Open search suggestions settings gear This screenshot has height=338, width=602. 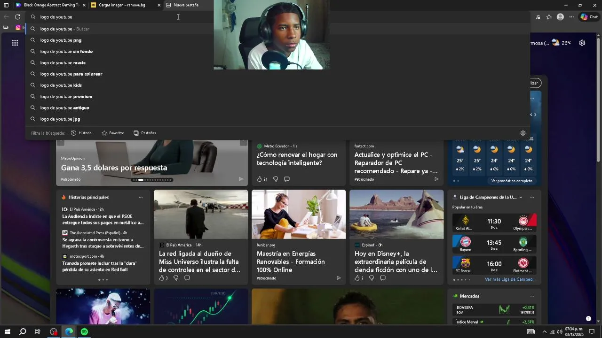pos(523,133)
